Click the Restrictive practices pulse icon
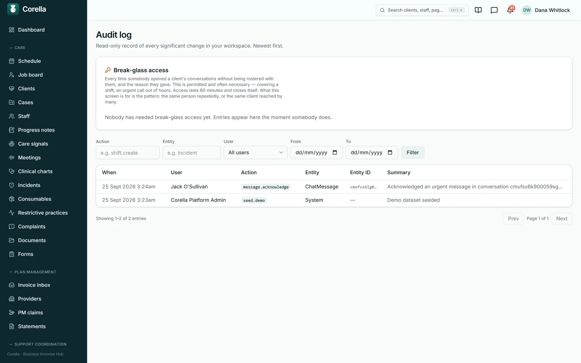 coord(12,213)
